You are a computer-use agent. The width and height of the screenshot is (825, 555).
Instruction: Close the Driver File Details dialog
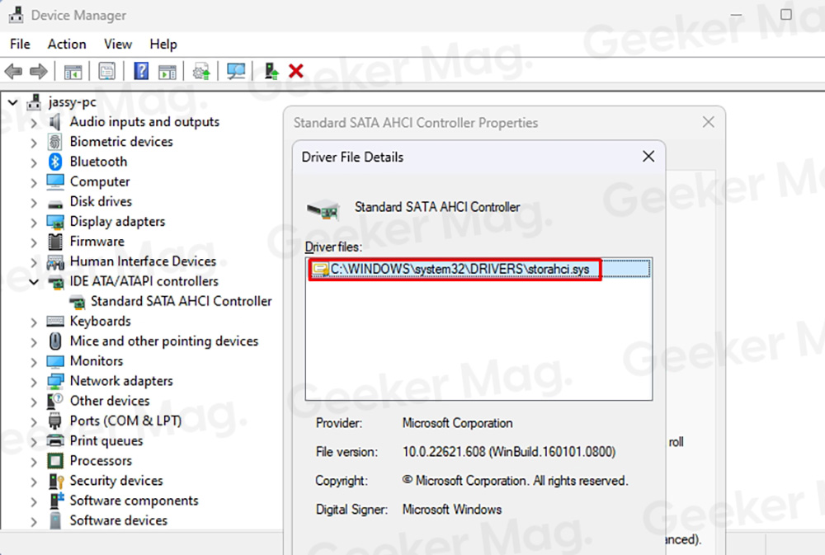point(648,156)
